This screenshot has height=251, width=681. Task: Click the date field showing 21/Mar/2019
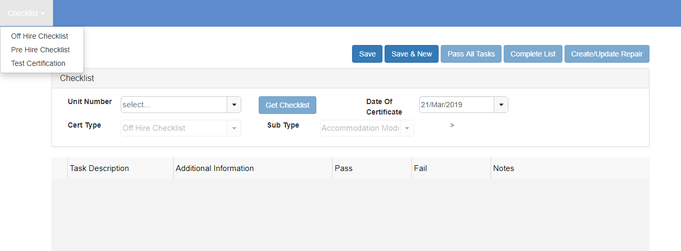[456, 105]
